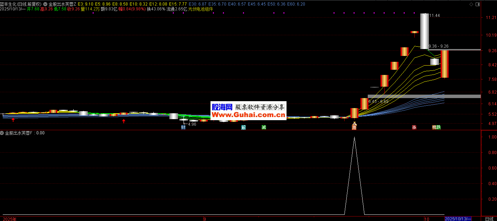Expand the 金股出水芙蓉F sub-indicator dropdown arrow

(2, 133)
